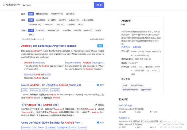
Task: Select the kotlin tag under Now in Android
Action: coord(25,90)
